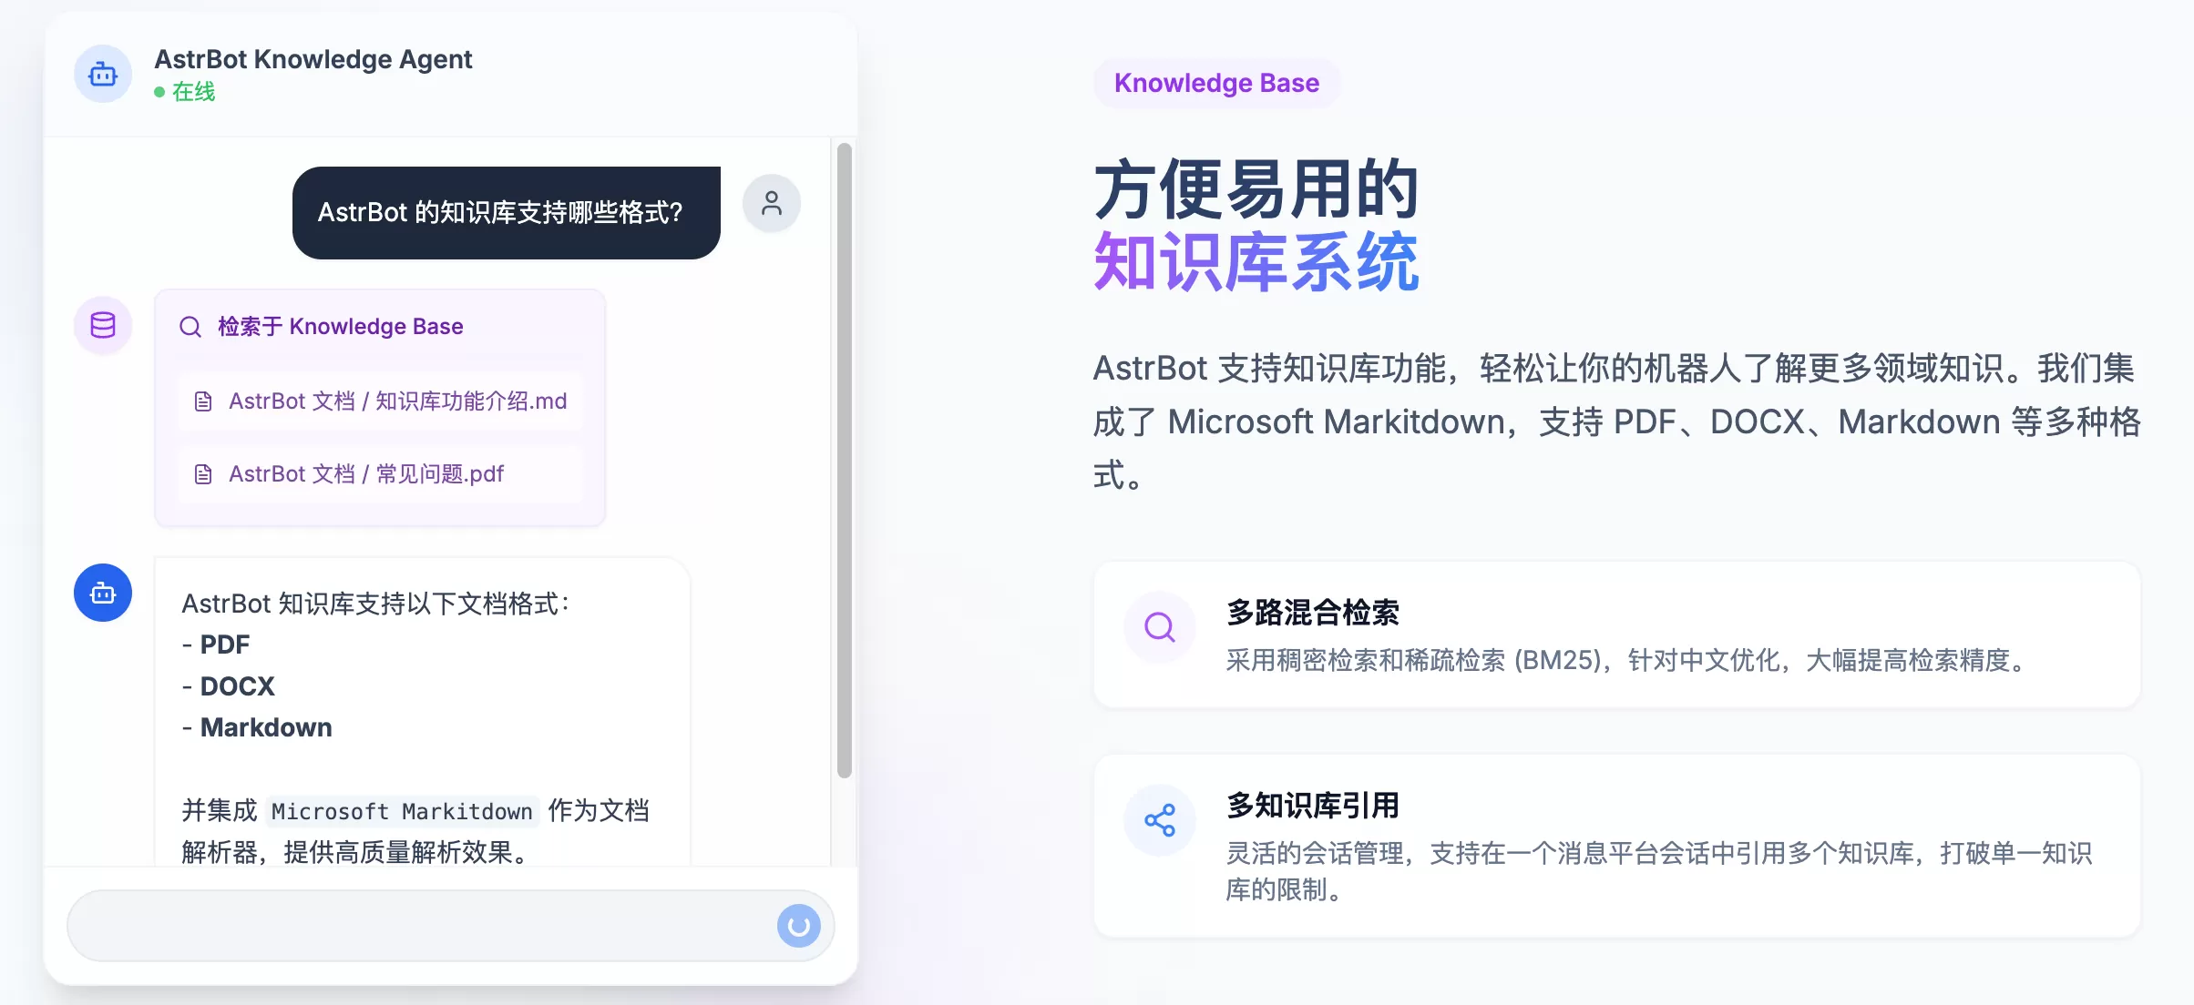Click the Knowledge Base pill badge
This screenshot has width=2194, height=1005.
pyautogui.click(x=1216, y=83)
